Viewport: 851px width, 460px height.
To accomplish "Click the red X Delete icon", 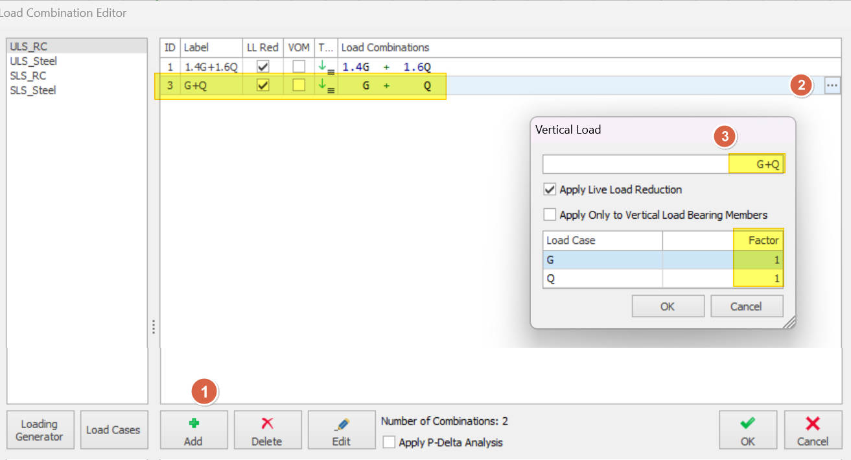I will click(267, 424).
